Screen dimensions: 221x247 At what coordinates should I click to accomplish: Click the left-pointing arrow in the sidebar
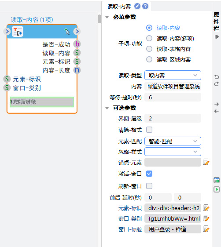217,111
